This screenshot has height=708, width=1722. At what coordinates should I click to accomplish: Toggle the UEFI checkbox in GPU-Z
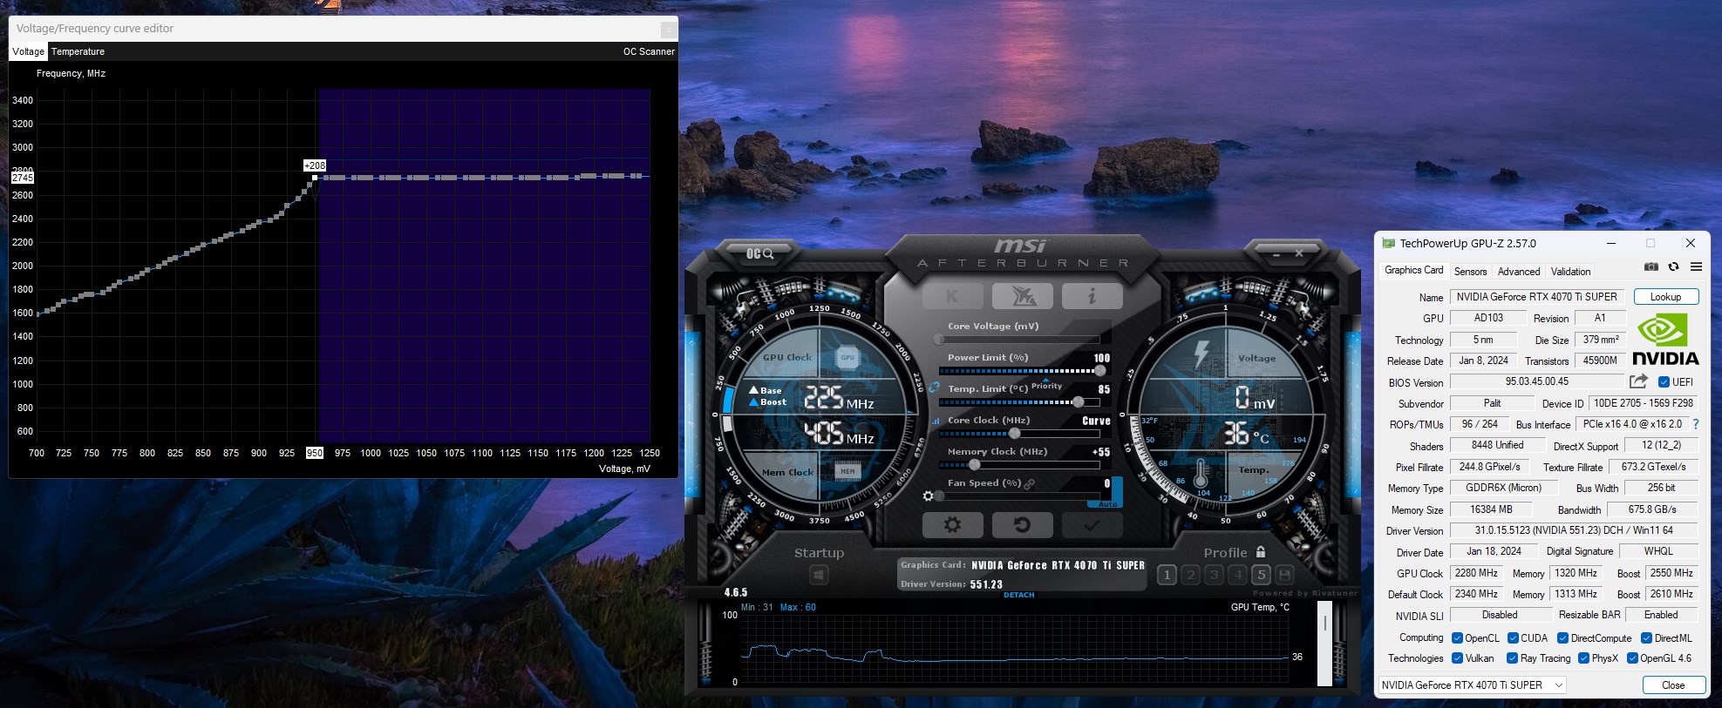pyautogui.click(x=1664, y=382)
